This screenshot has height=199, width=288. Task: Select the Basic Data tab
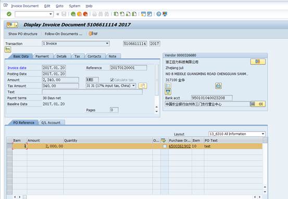21,56
